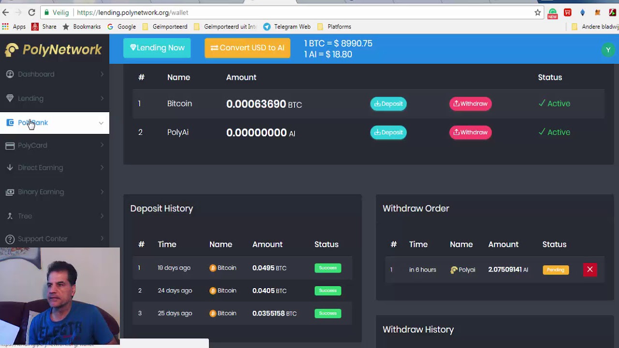Screen dimensions: 619x348
Task: Bookmark this page with the star icon
Action: coord(537,13)
